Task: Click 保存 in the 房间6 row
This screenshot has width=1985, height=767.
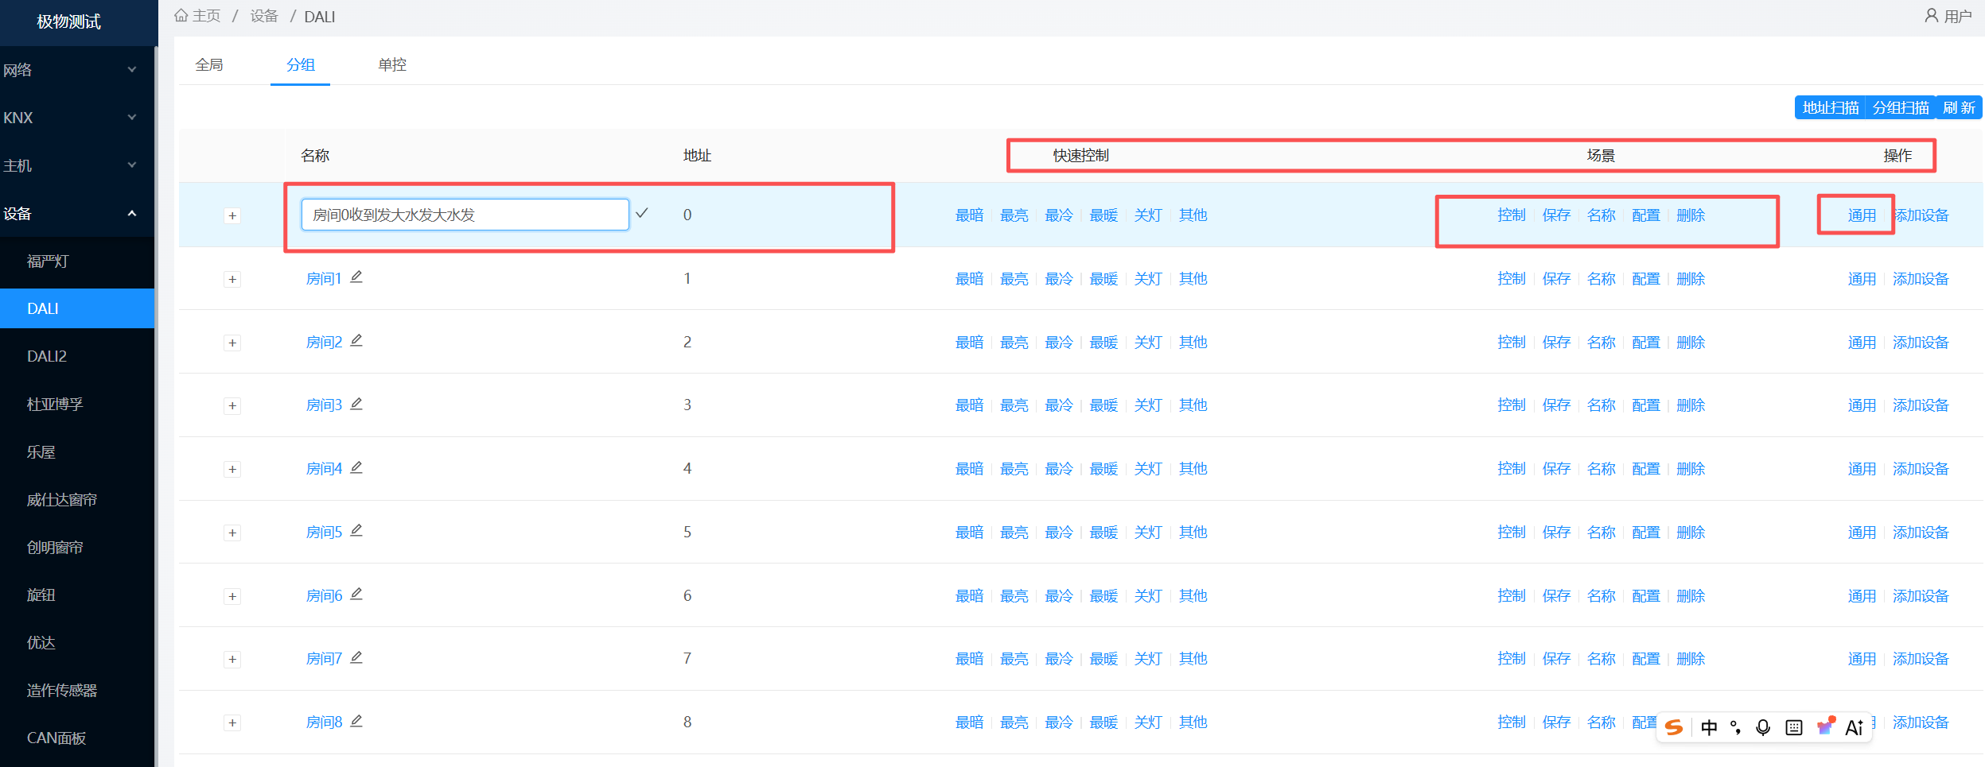Action: tap(1556, 596)
